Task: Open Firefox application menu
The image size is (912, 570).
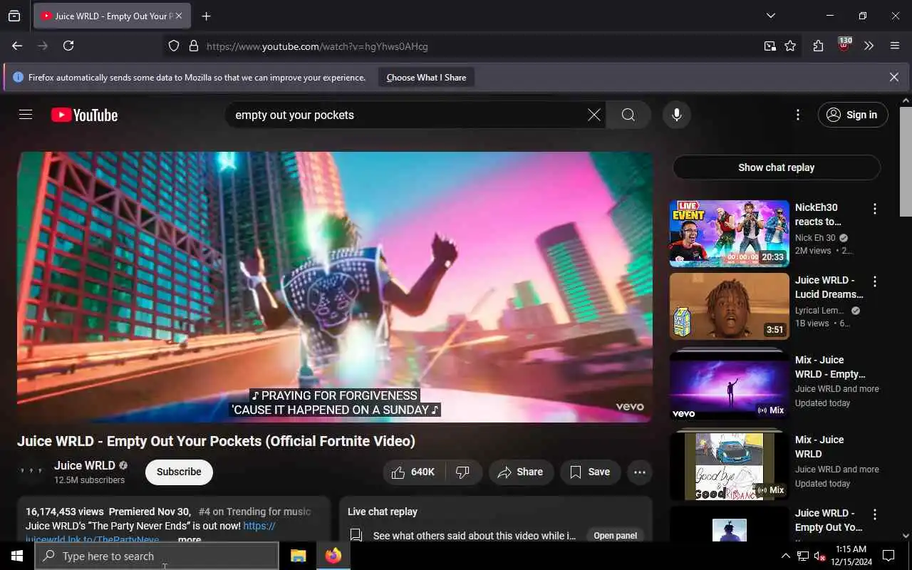Action: (x=895, y=46)
